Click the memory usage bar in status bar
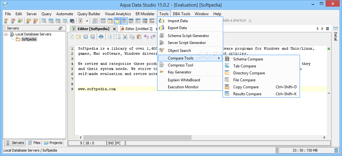The height and width of the screenshot is (156, 342). pyautogui.click(x=305, y=150)
